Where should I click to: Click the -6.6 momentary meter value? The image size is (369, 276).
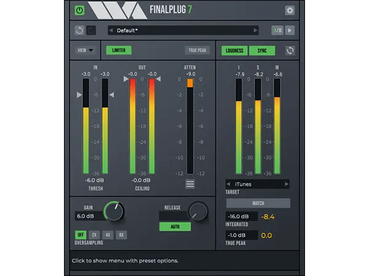278,74
